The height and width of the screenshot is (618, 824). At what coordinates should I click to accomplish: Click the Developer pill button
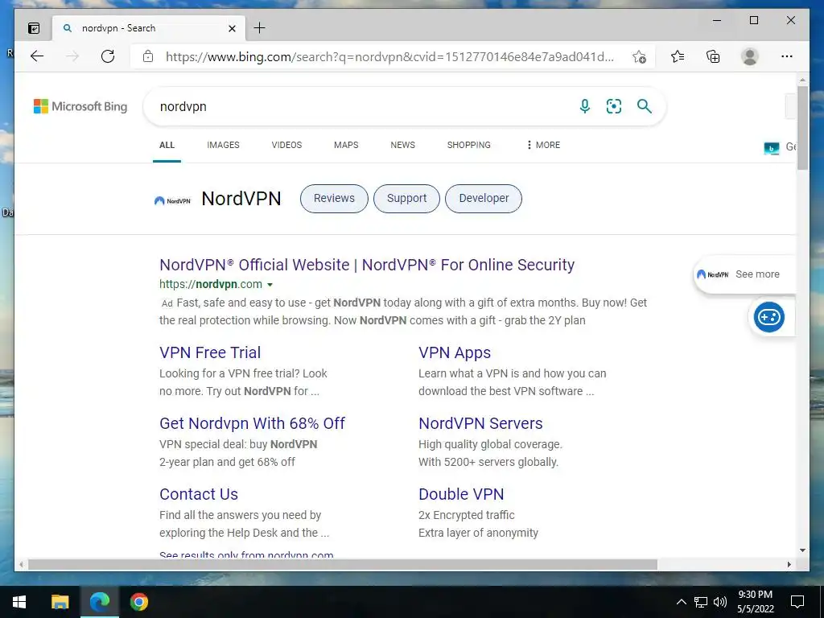pyautogui.click(x=484, y=199)
